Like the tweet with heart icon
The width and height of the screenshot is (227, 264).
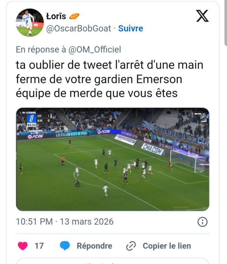click(x=23, y=246)
